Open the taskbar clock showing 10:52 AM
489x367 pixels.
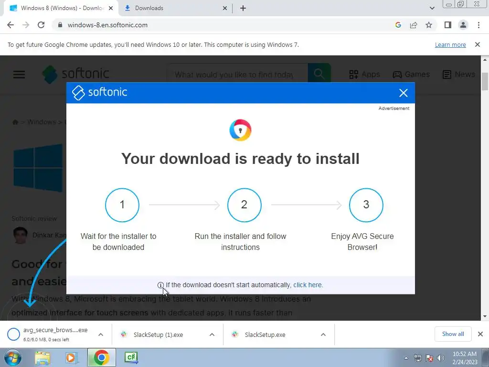465,357
